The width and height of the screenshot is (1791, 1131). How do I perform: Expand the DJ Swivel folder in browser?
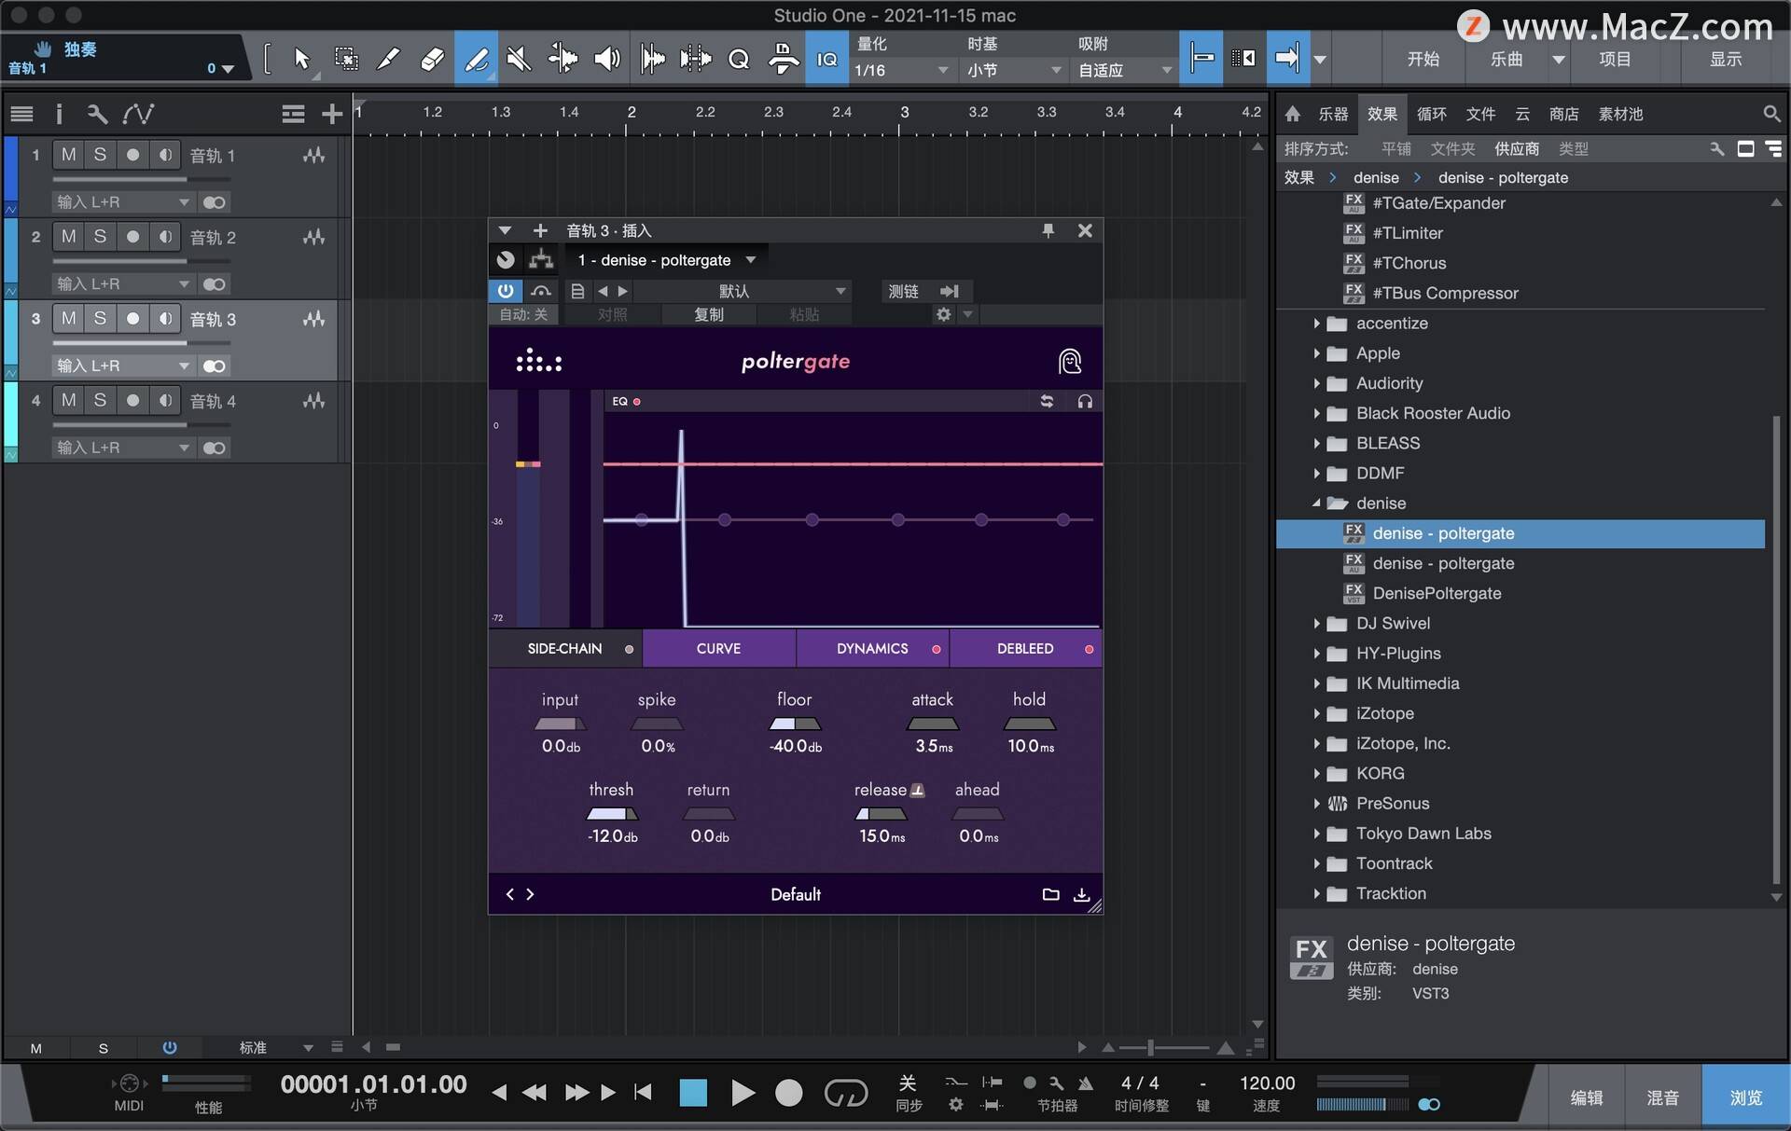point(1316,622)
